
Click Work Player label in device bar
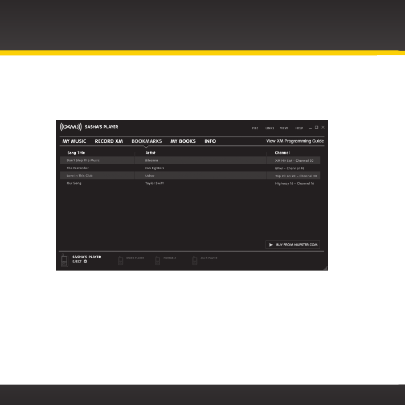click(x=135, y=258)
